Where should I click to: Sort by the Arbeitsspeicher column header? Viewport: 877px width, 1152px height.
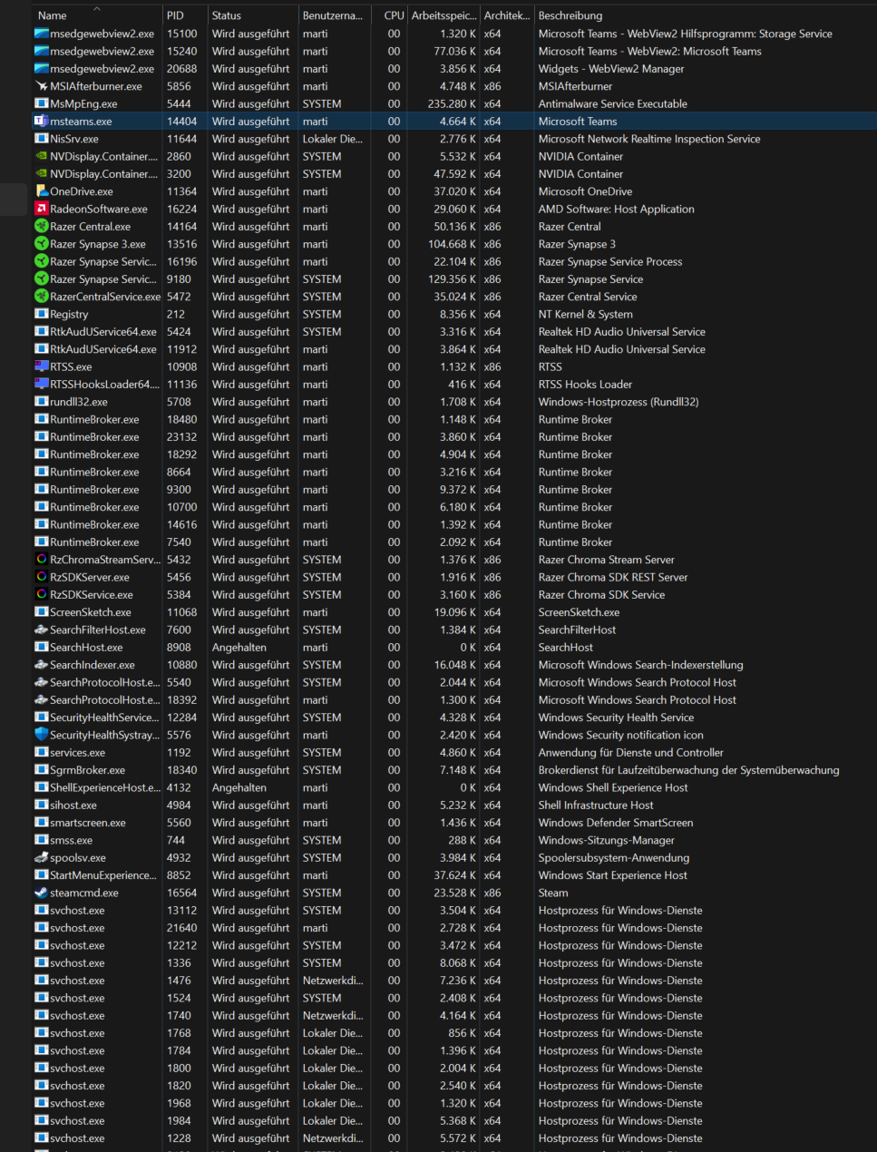point(443,15)
